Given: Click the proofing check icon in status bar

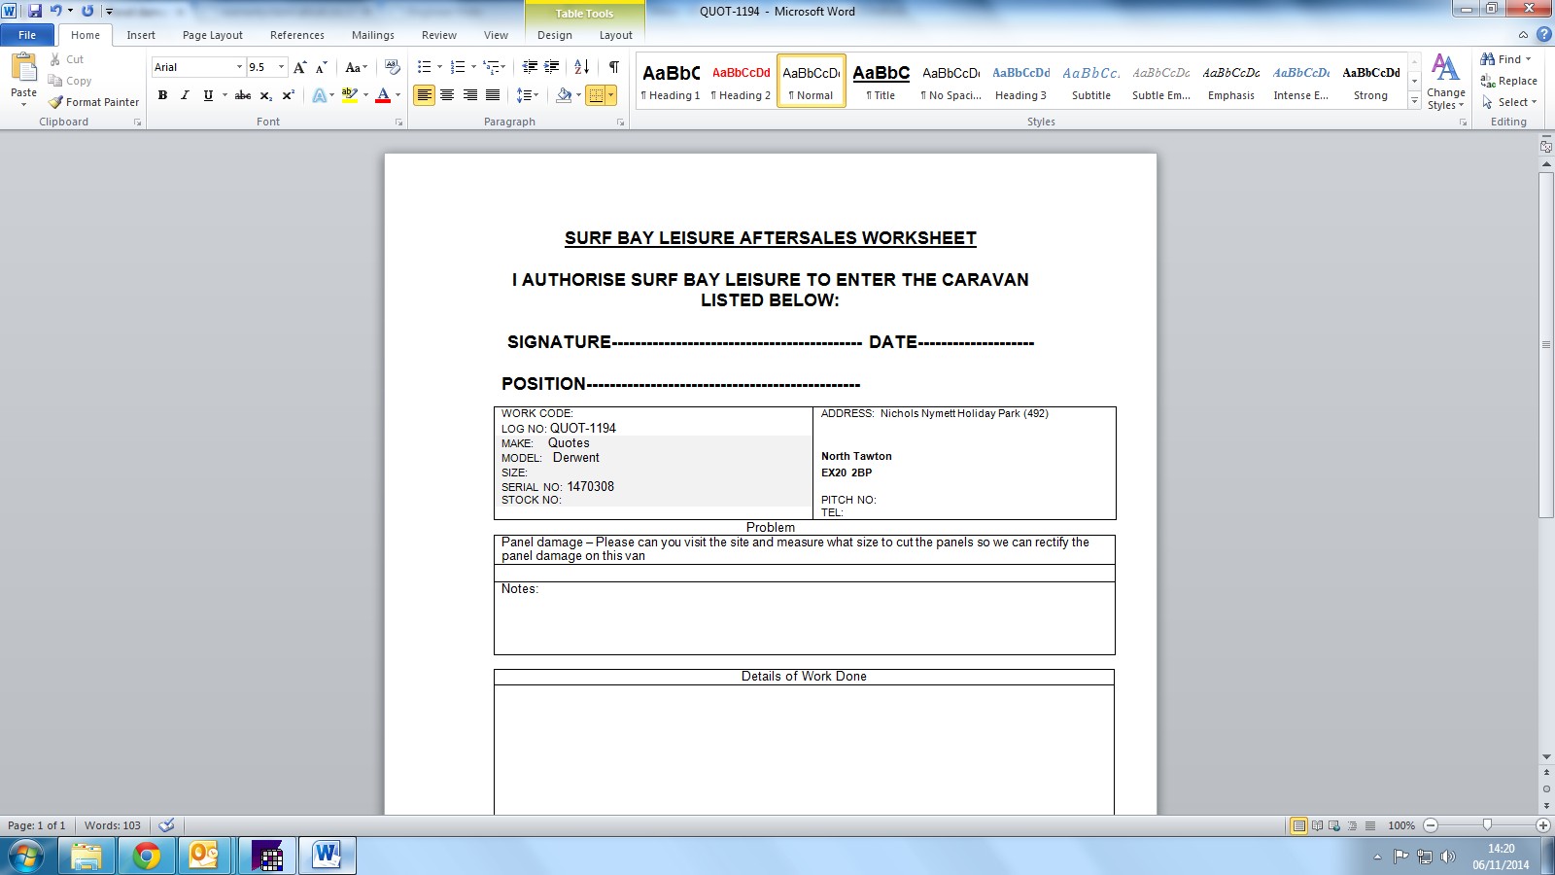Looking at the screenshot, I should click(166, 825).
